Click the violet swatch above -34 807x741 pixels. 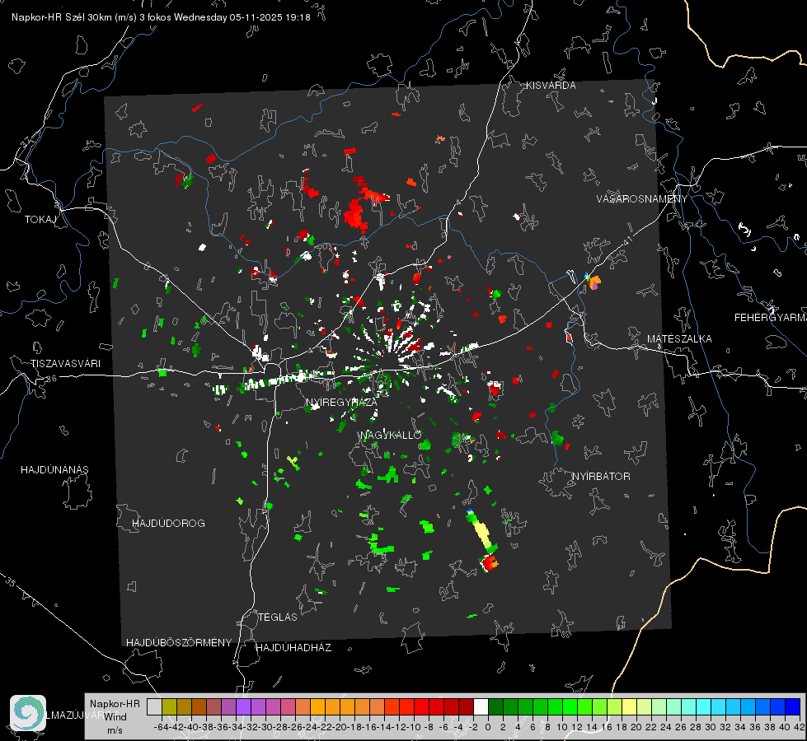tap(243, 706)
